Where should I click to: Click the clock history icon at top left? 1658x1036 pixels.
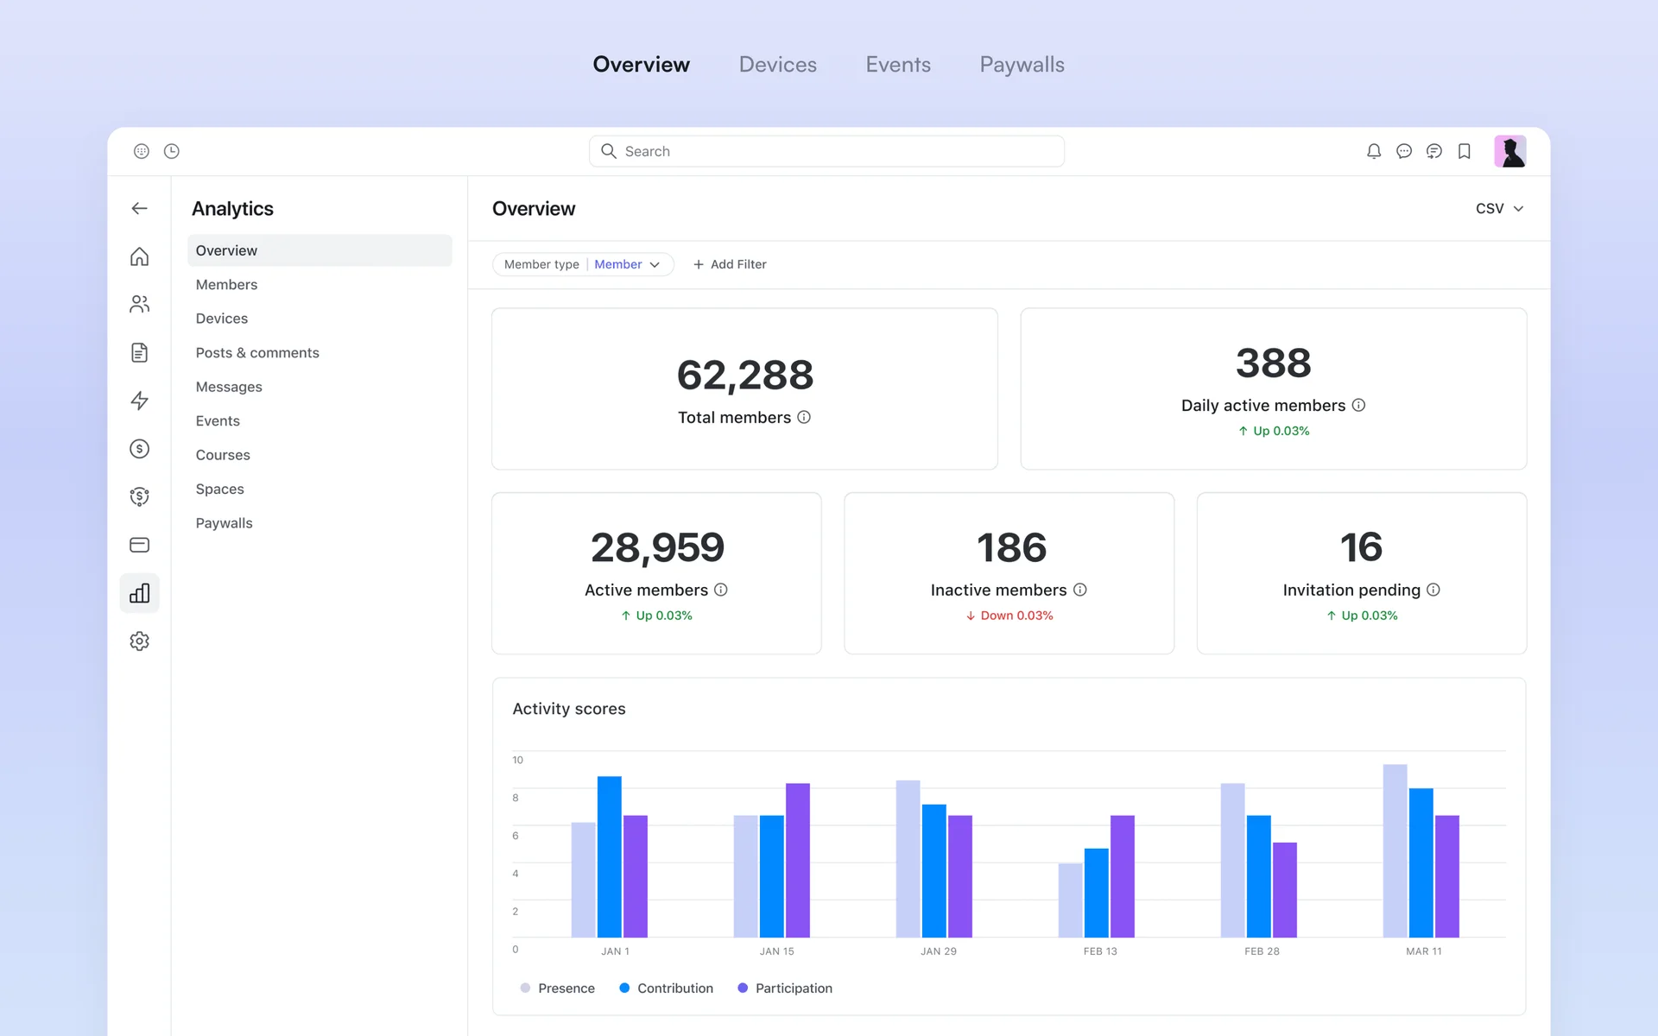(x=172, y=151)
